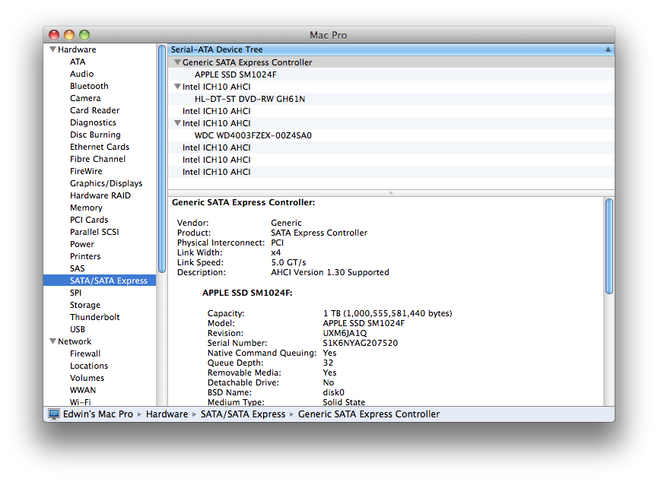Collapse the Hardware section triangle
The height and width of the screenshot is (482, 658).
(53, 49)
